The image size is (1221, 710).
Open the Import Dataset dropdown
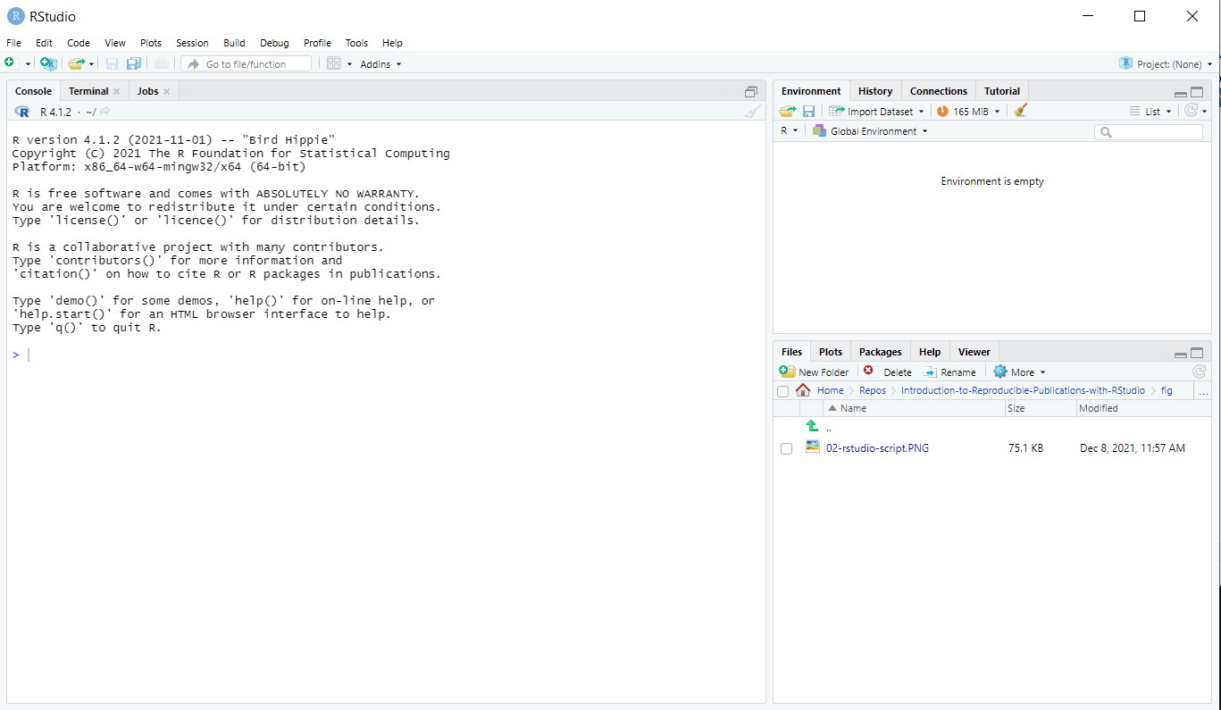point(876,112)
